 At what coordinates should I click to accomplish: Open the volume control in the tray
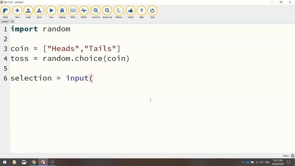tap(261, 162)
